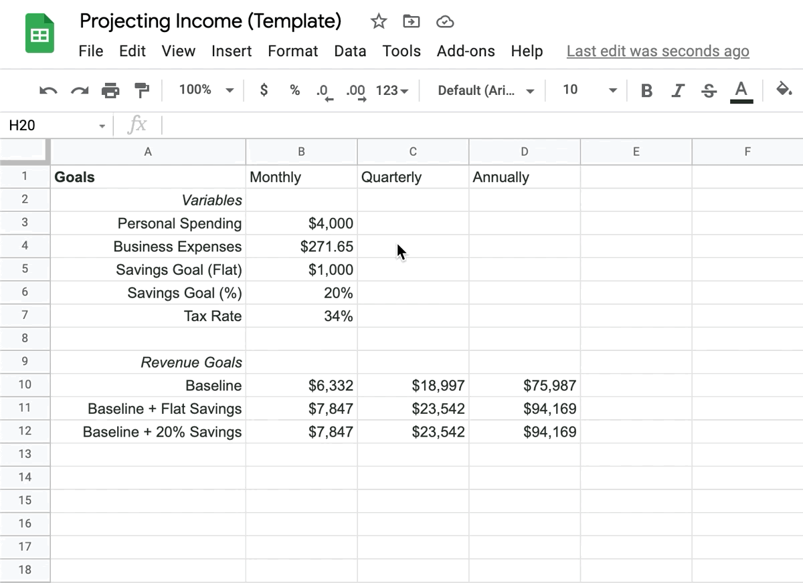Star this document

379,21
